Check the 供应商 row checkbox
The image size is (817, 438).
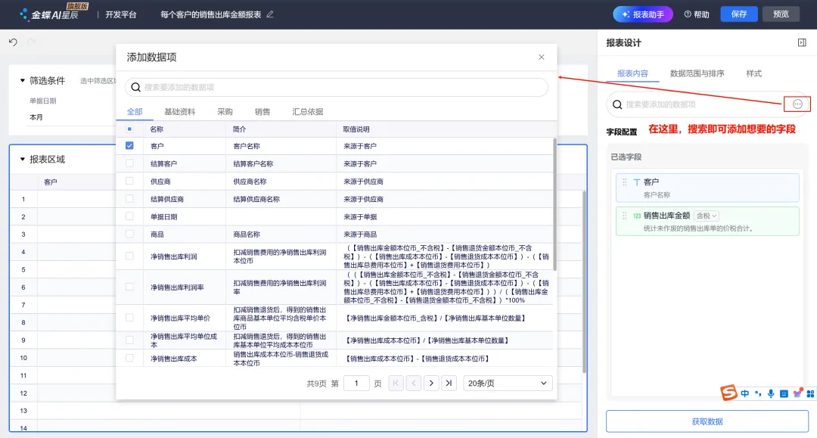(x=129, y=182)
